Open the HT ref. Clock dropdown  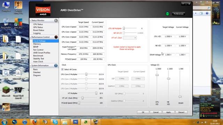130,38
